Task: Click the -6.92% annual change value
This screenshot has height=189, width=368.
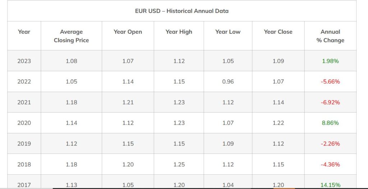Action: (330, 102)
